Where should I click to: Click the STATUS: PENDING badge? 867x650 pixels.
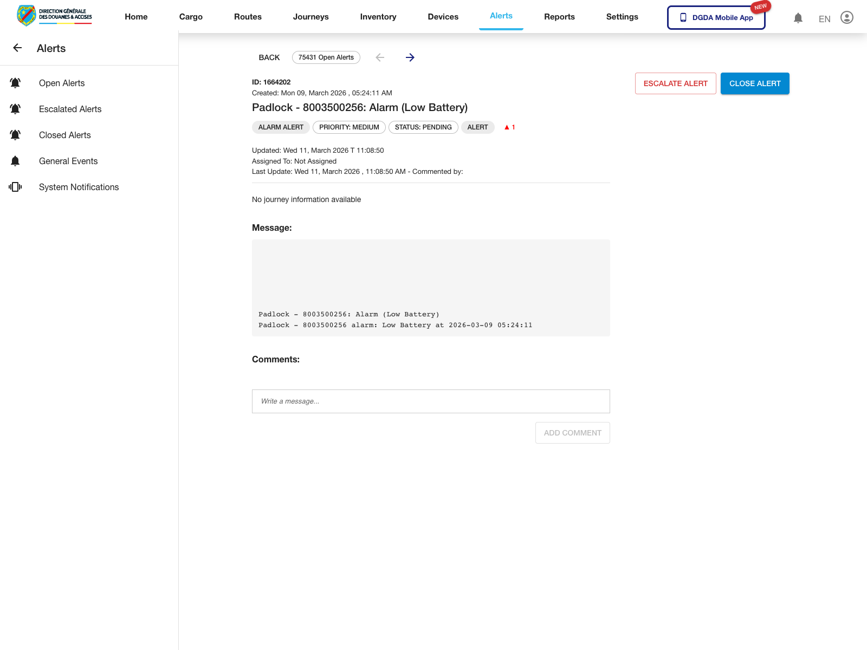[x=423, y=127]
